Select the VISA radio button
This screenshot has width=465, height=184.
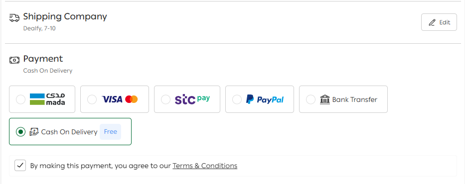[92, 99]
